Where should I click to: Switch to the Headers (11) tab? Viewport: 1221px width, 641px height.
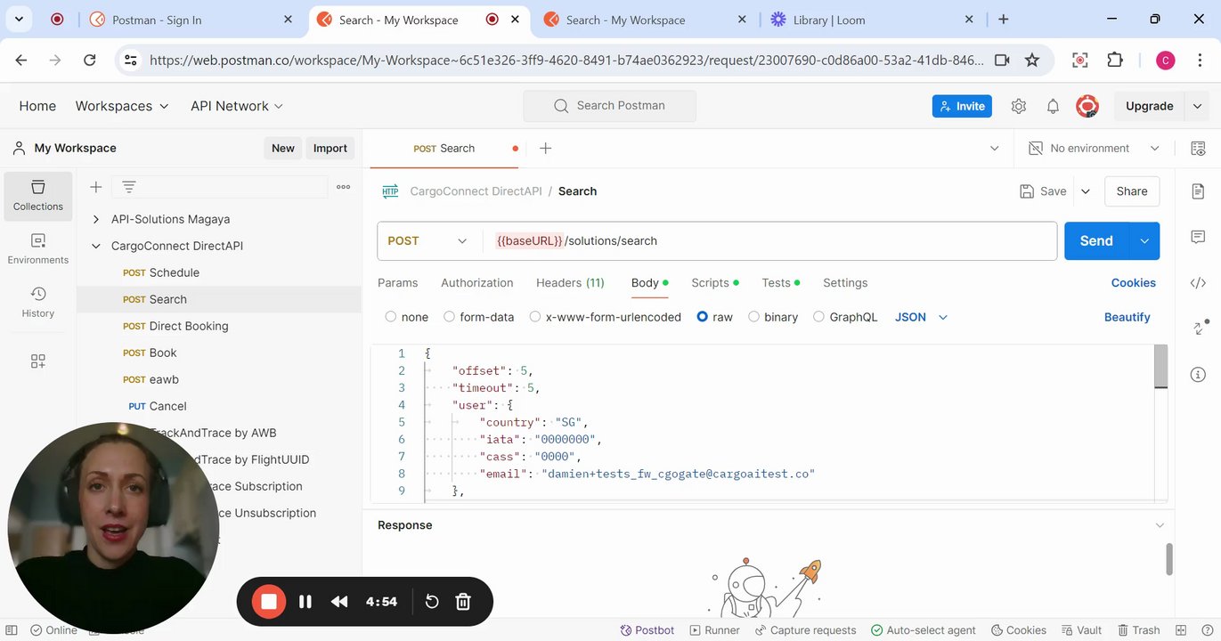[x=570, y=283]
